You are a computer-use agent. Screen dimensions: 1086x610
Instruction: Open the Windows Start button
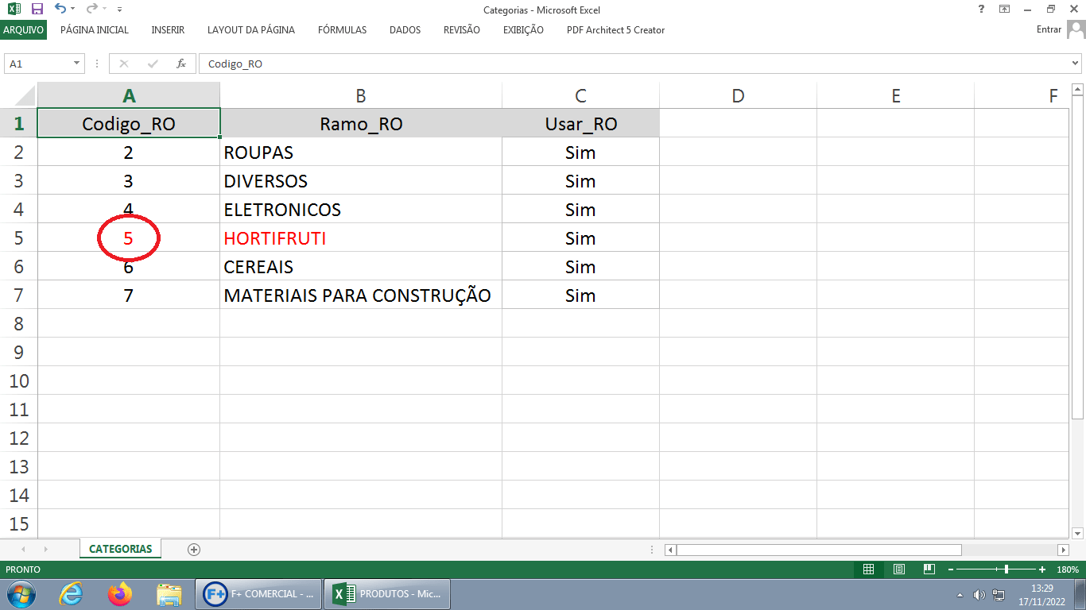(x=21, y=594)
